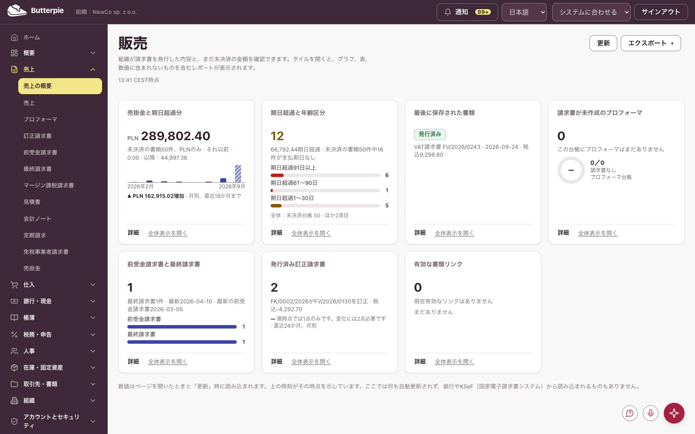Open 売掛金 in the sidebar
This screenshot has height=434, width=695.
coord(60,268)
